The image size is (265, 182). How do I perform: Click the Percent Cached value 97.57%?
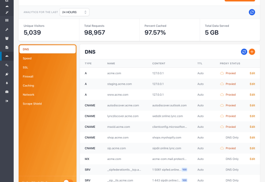tap(155, 32)
